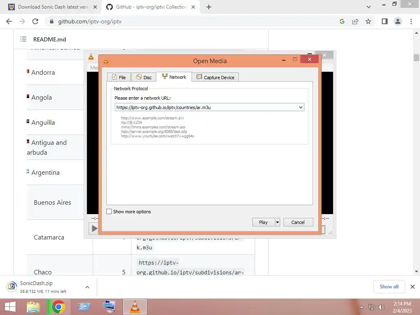The width and height of the screenshot is (420, 315).
Task: Click the Angola row text
Action: [x=41, y=98]
